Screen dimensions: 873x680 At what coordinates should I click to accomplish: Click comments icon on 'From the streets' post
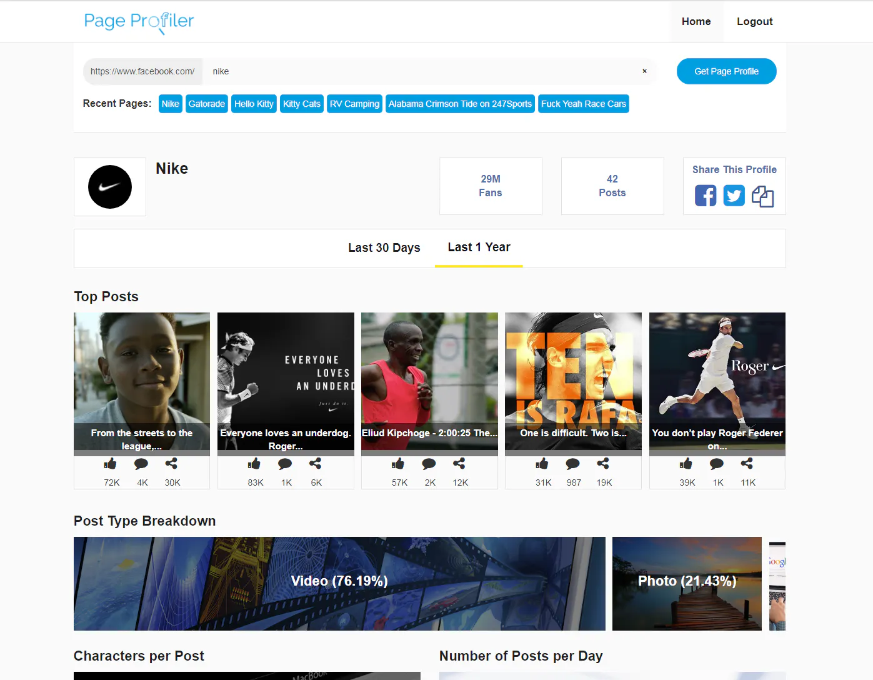[141, 464]
